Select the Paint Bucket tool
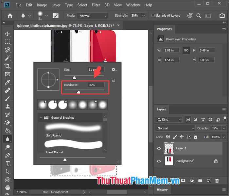The image size is (229, 196). click(x=7, y=131)
